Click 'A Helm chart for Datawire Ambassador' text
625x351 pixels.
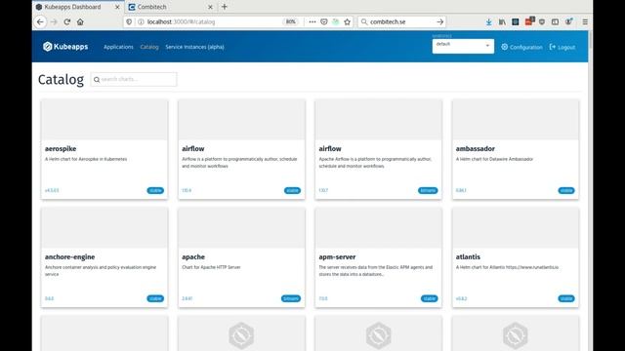pyautogui.click(x=494, y=159)
